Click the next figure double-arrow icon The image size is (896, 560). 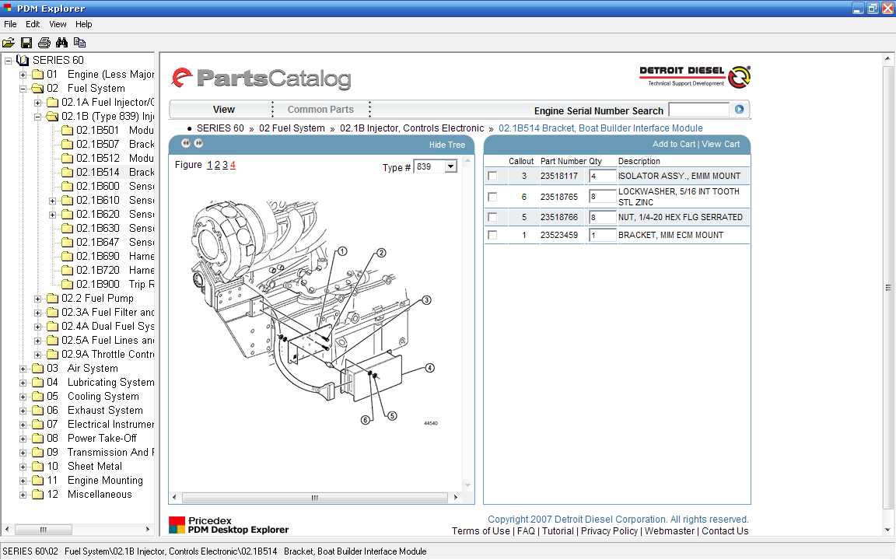(198, 143)
